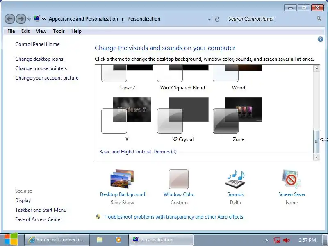This screenshot has width=328, height=246.
Task: Click the theme list scroll down arrow
Action: click(317, 157)
